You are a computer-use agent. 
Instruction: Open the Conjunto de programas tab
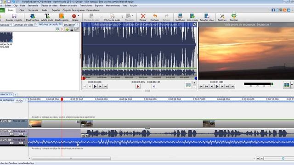(x=73, y=10)
